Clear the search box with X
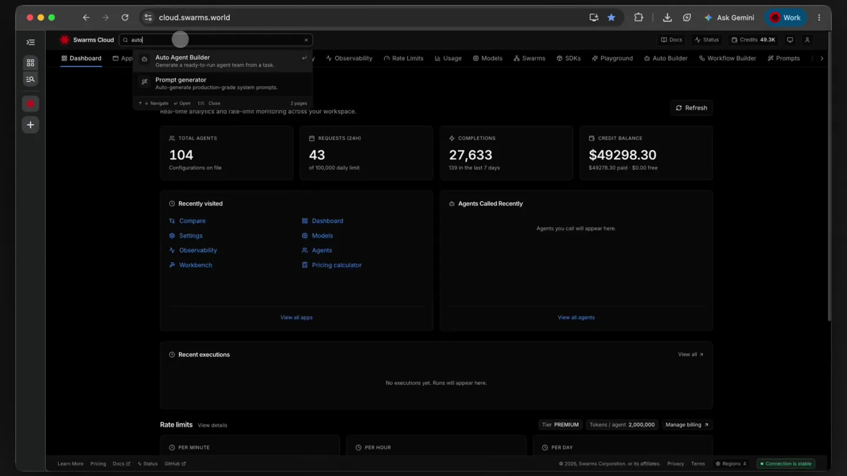This screenshot has width=847, height=476. pyautogui.click(x=306, y=40)
